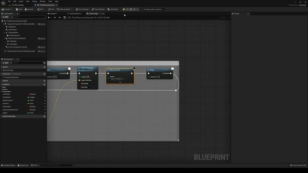Image resolution: width=308 pixels, height=173 pixels.
Task: Click Edit in C++ for Capsule Component
Action: pos(41,24)
